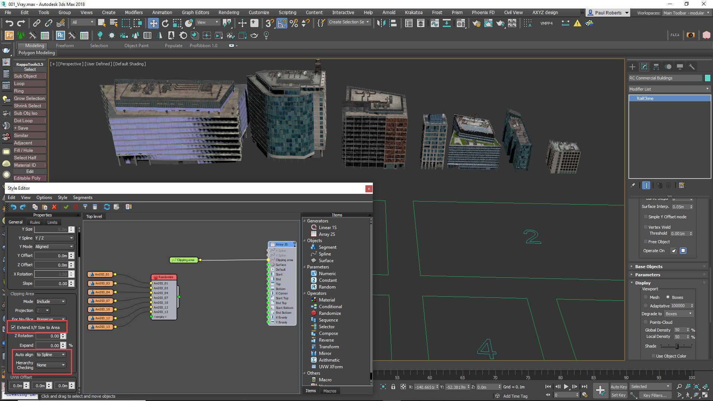Switch to the Rules tab in Properties
Viewport: 713px width, 401px height.
click(35, 222)
